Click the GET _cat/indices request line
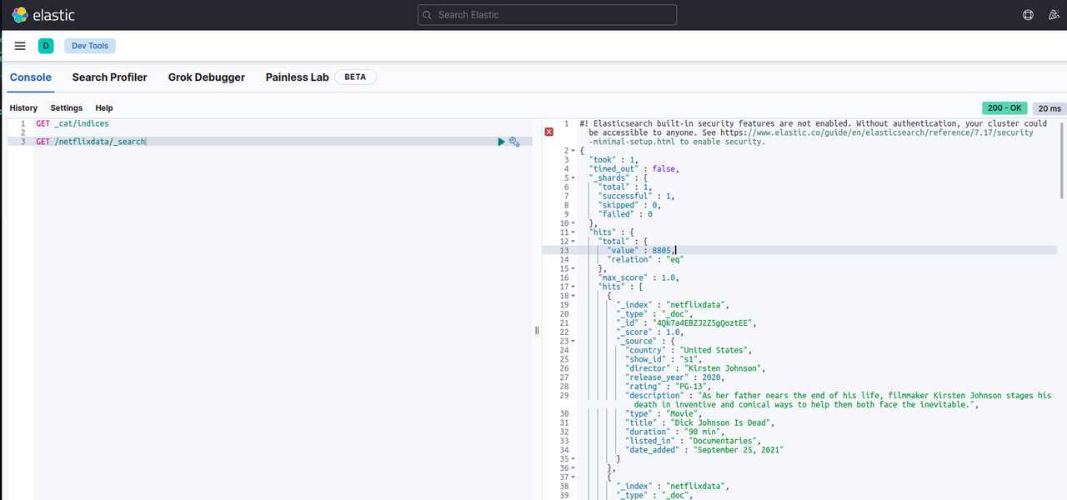The image size is (1067, 500). point(73,123)
